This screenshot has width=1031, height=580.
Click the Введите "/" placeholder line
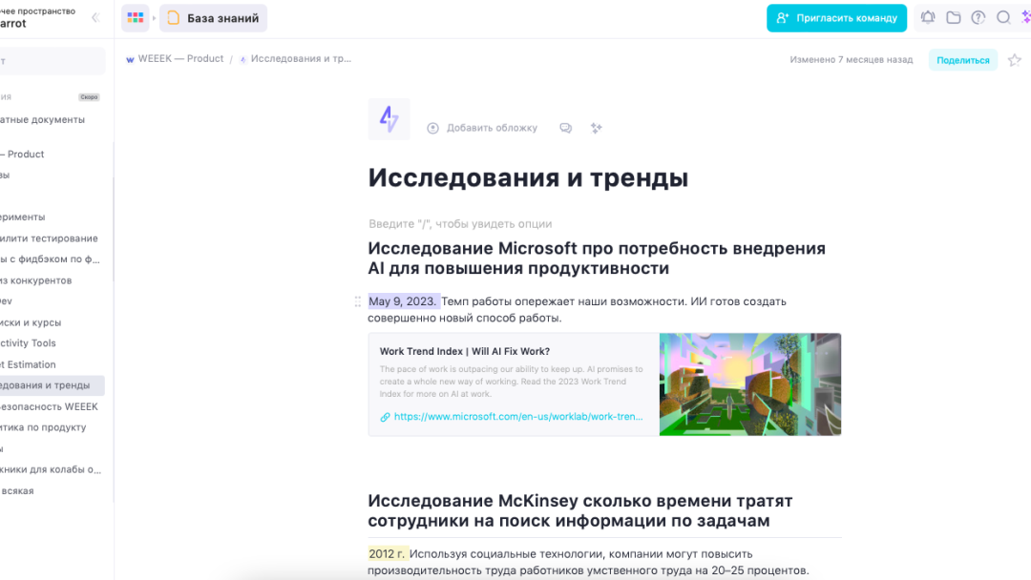(x=460, y=224)
